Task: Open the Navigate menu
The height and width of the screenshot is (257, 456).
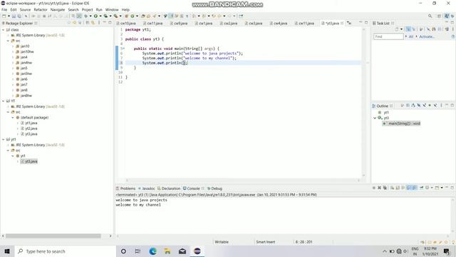Action: pyautogui.click(x=58, y=9)
